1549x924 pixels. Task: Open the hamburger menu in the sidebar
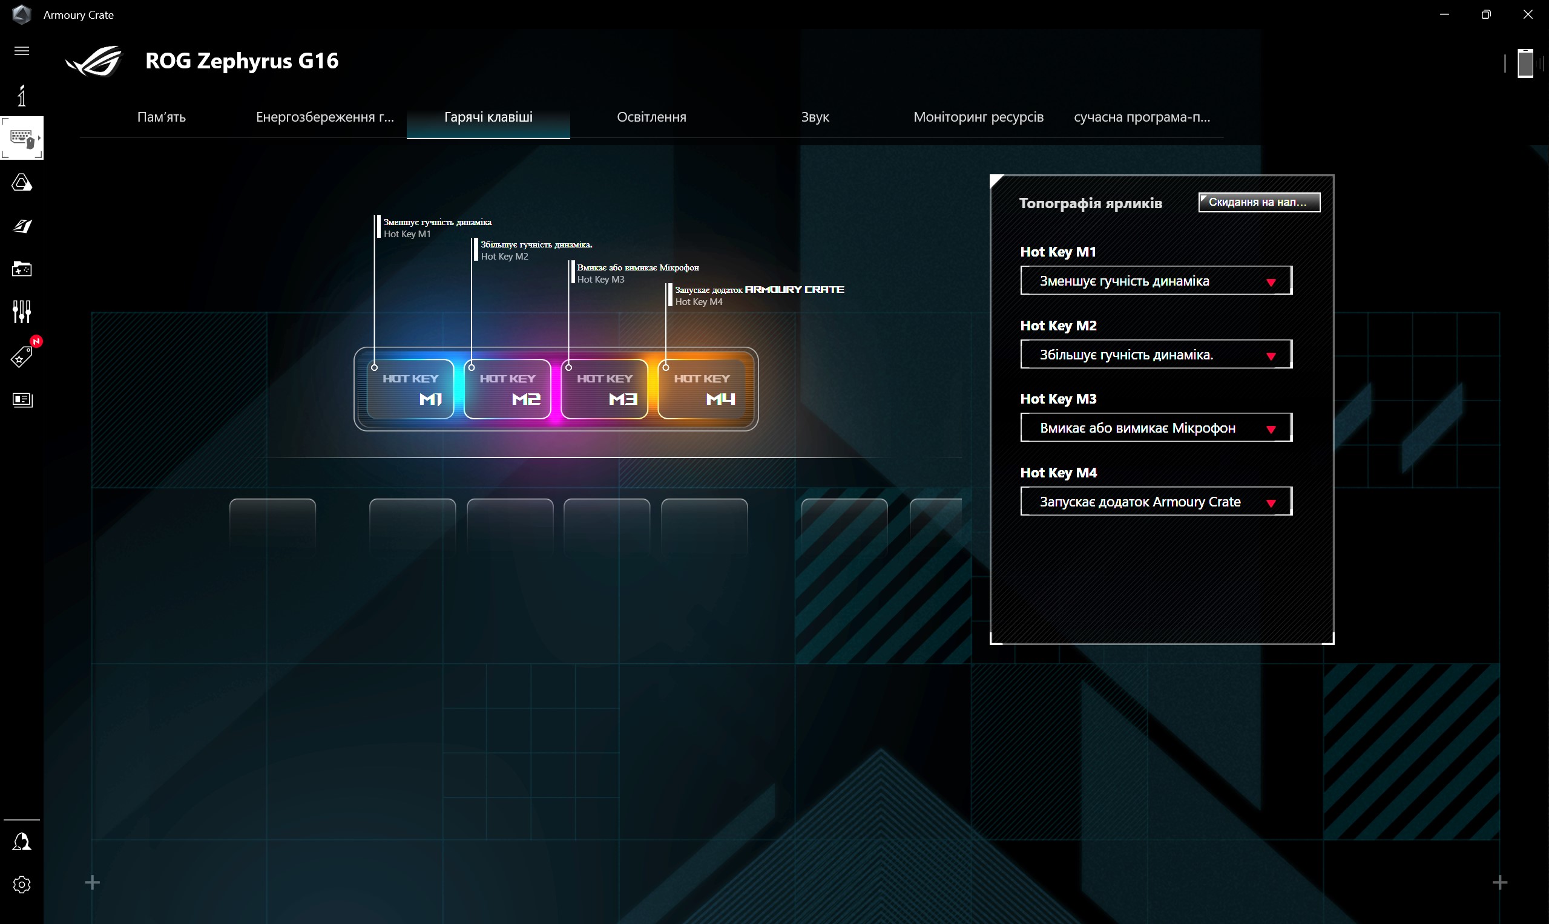(x=22, y=51)
